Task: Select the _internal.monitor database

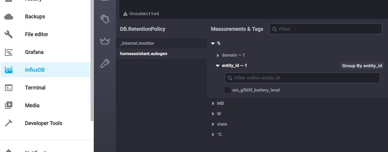Action: tap(137, 43)
